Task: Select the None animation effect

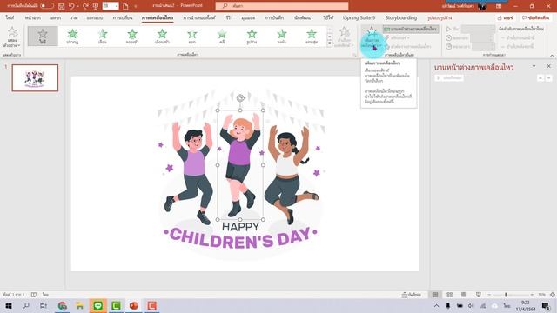Action: click(x=43, y=37)
